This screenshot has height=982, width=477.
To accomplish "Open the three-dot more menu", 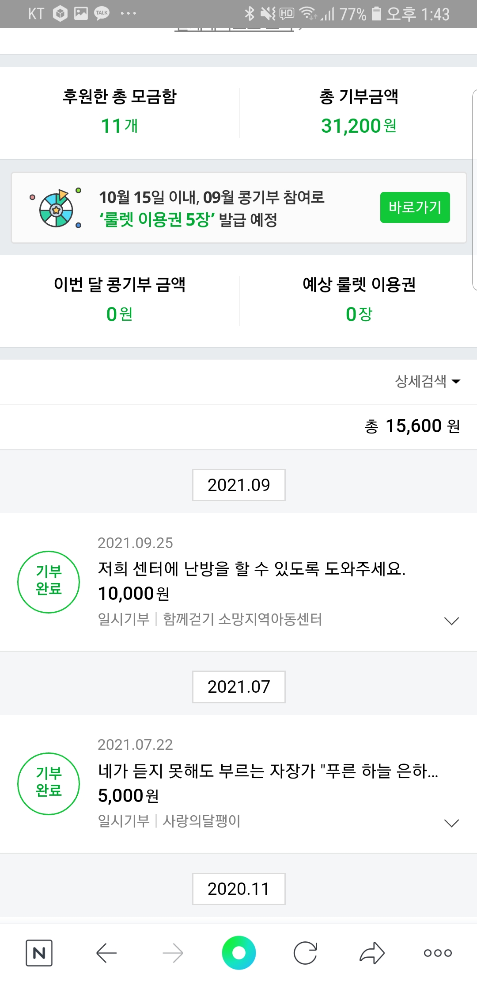I will coord(438,953).
